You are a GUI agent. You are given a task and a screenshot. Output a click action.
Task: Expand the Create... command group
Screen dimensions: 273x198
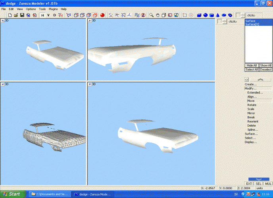click(251, 84)
